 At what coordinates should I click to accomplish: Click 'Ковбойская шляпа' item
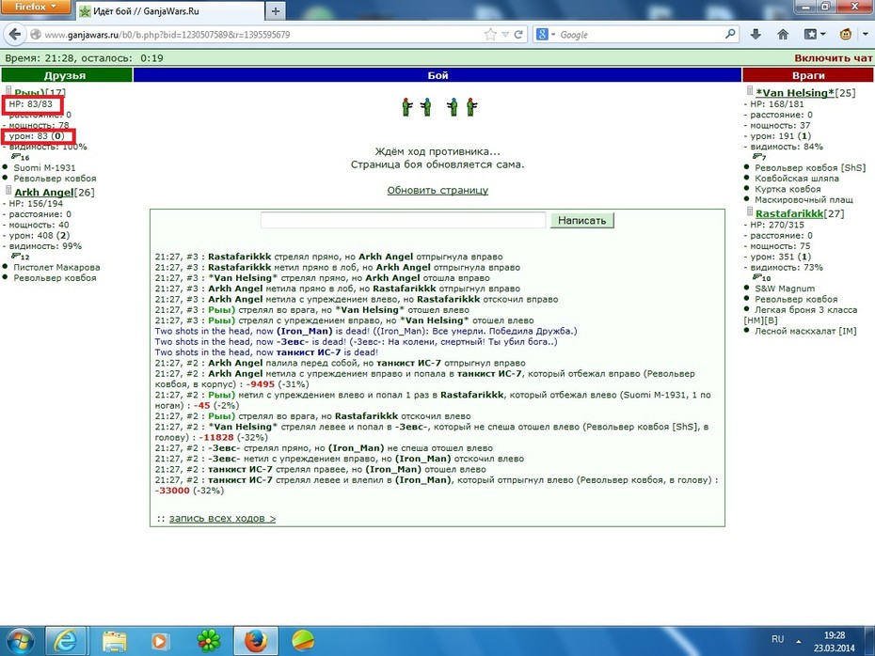tap(796, 179)
